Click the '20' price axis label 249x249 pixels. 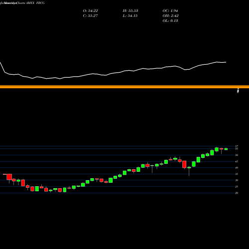pos(237,193)
